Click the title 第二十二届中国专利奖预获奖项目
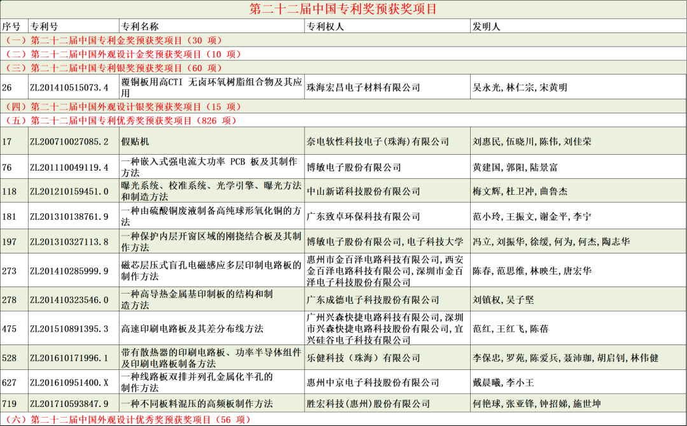This screenshot has width=687, height=426. [x=343, y=9]
